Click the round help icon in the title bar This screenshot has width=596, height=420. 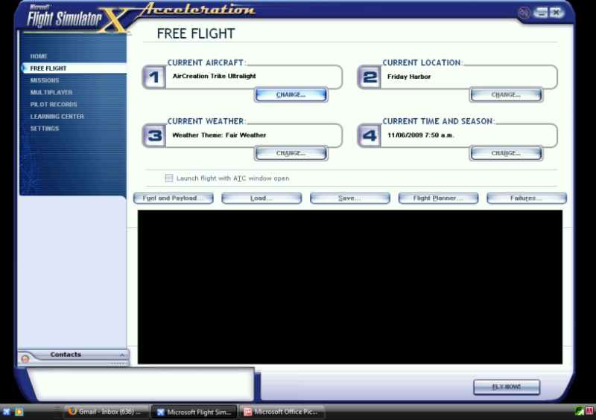coord(524,13)
